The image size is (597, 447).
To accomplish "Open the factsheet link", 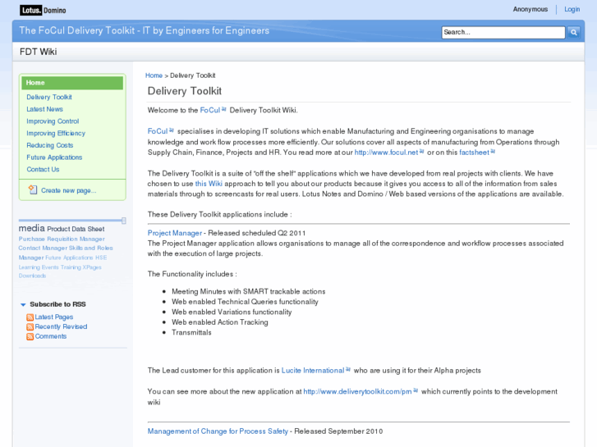I will (474, 153).
